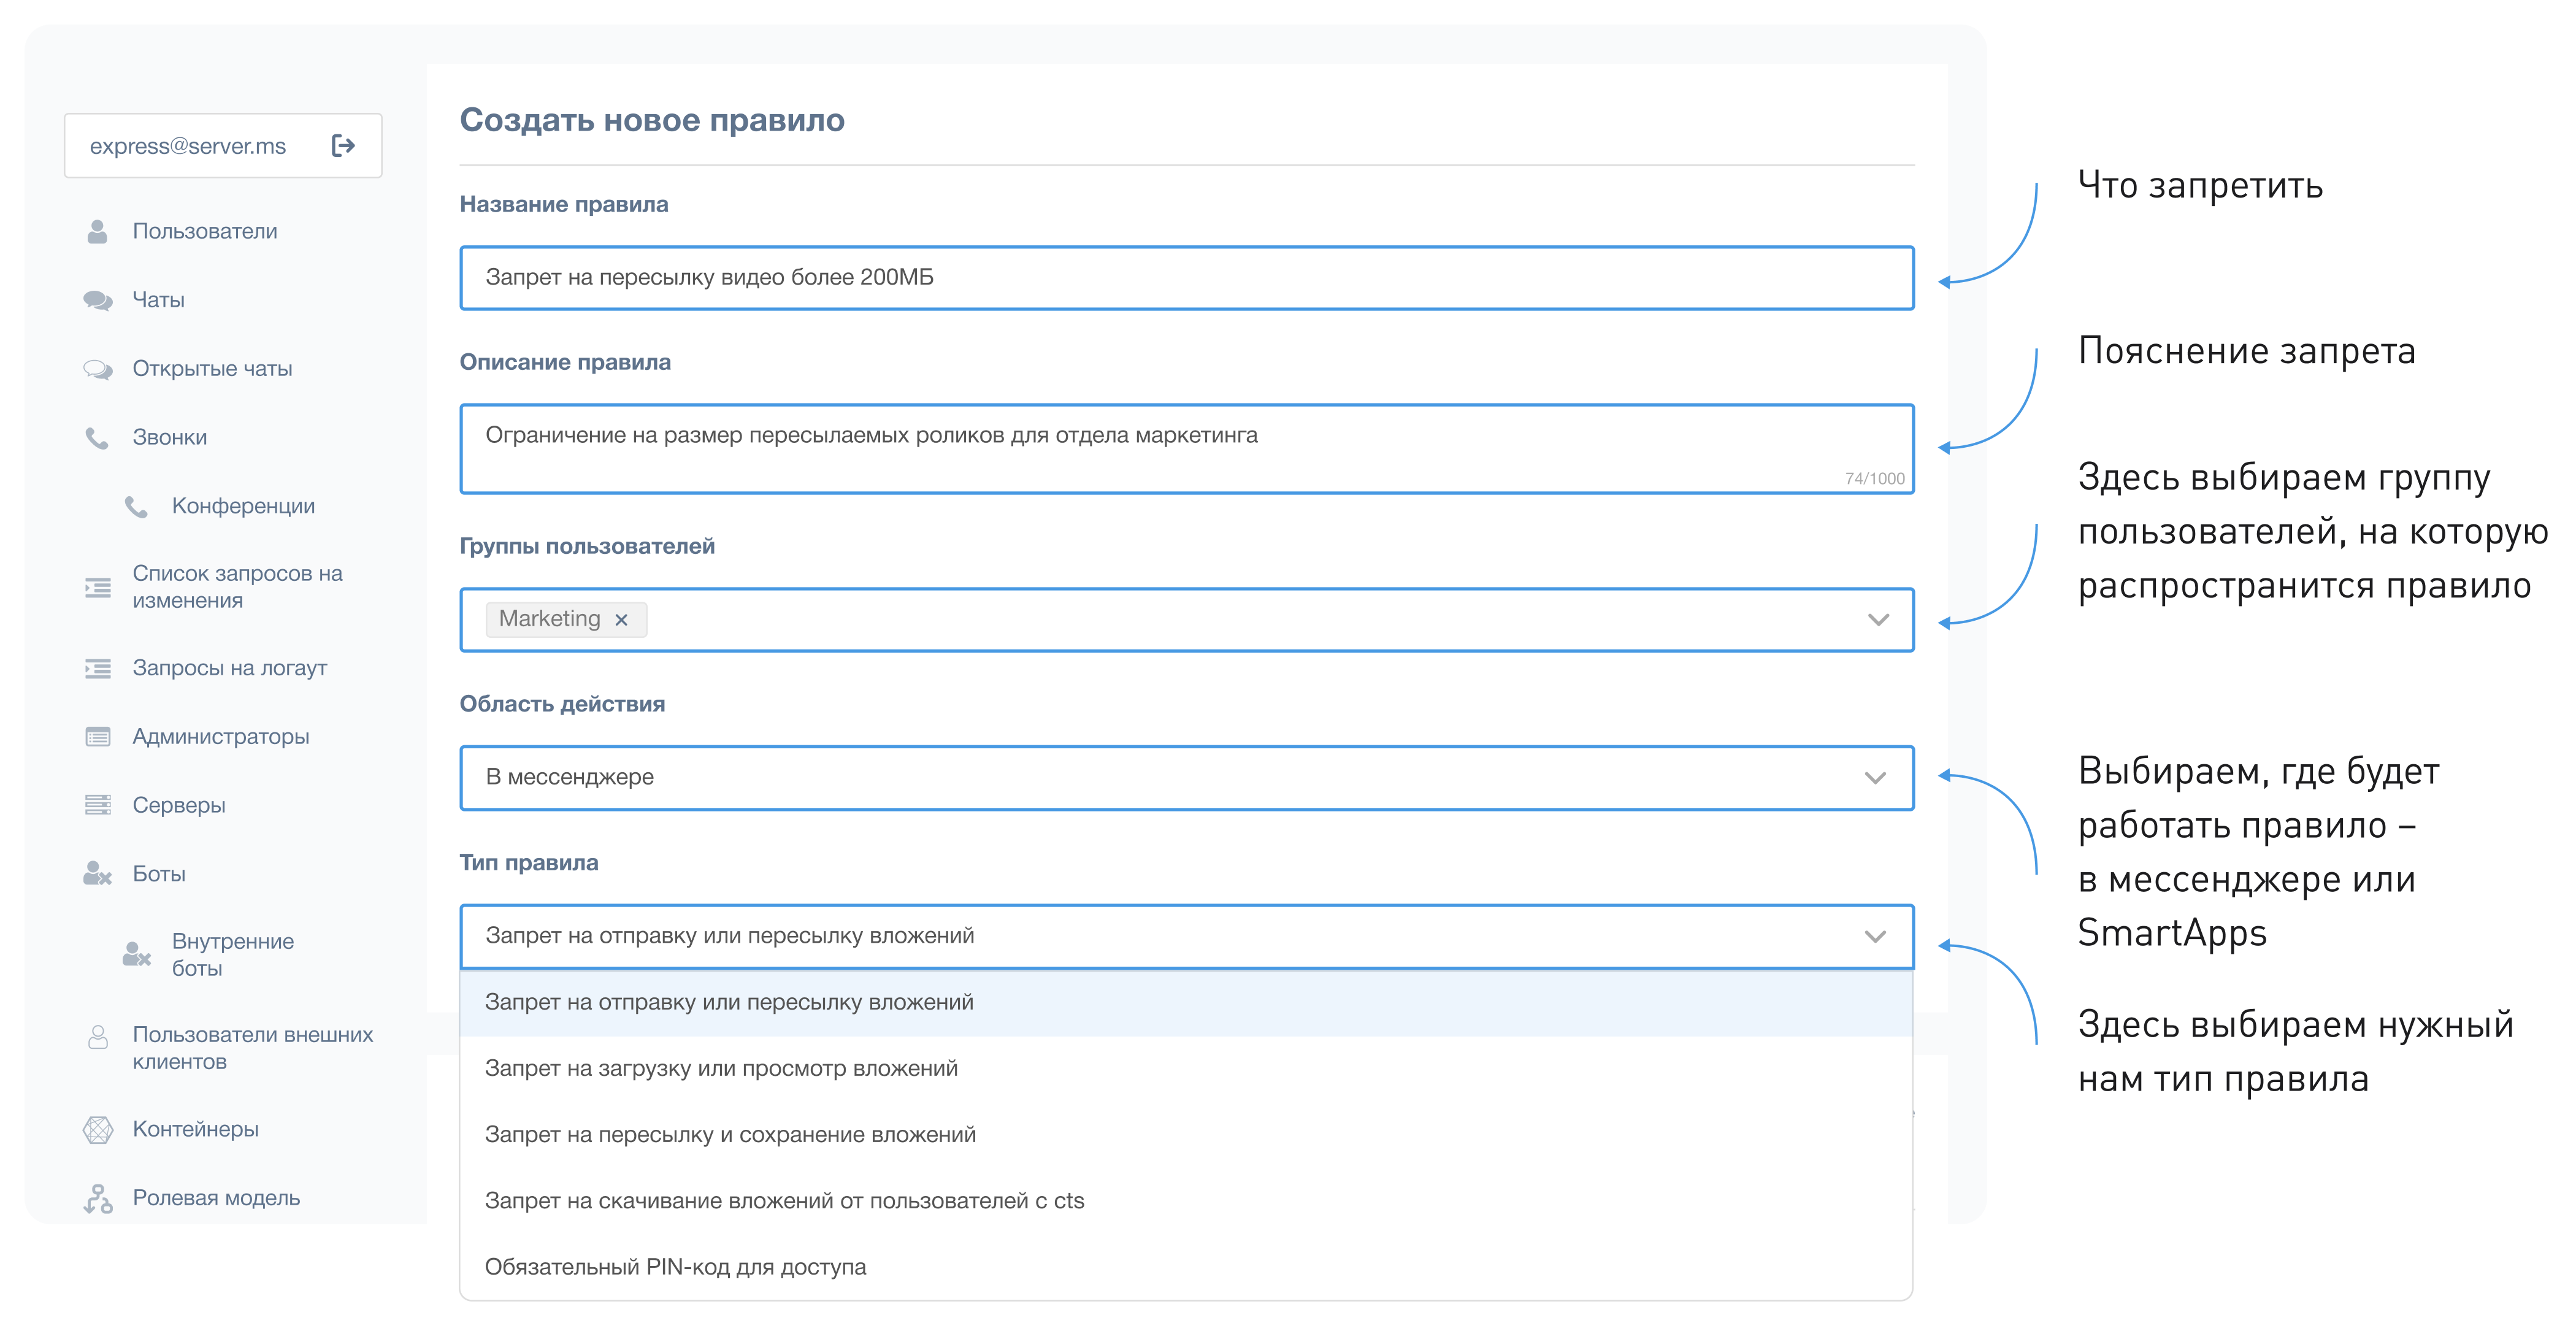
Task: Click the Звонки phone icon
Action: coord(97,438)
